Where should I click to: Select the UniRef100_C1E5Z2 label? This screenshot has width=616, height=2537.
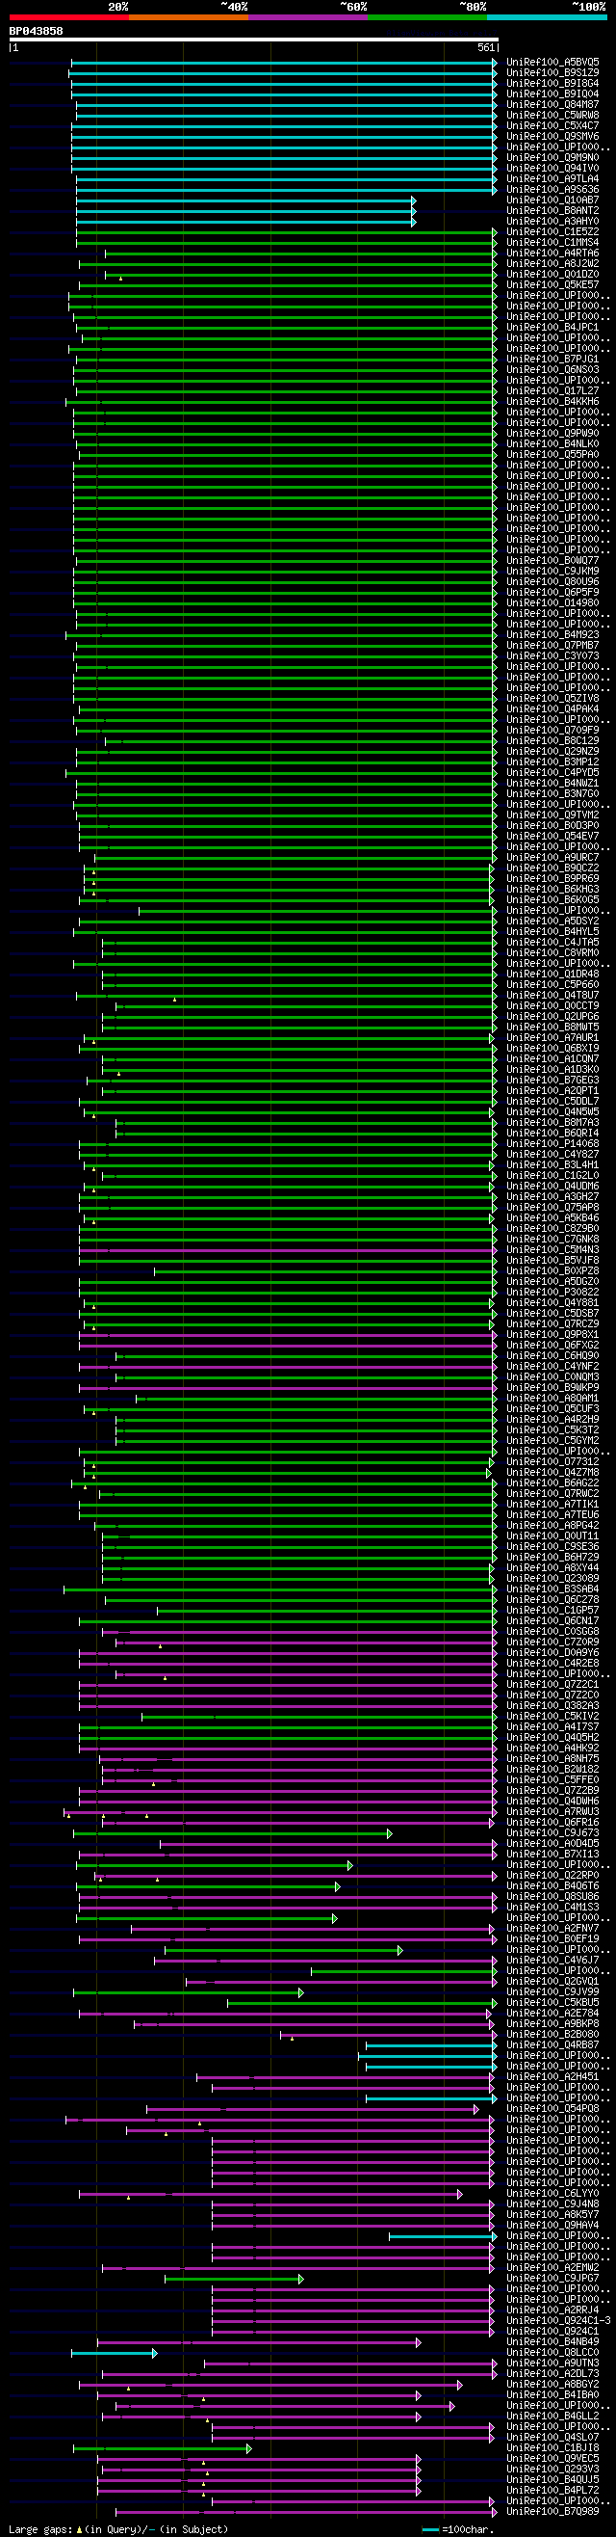point(553,232)
